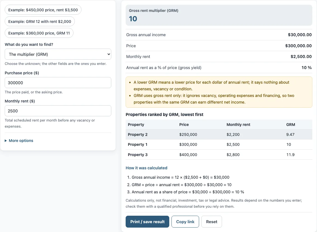The height and width of the screenshot is (232, 317).
Task: Click the 'Properties ranked by GRM, lowest first' heading
Action: [164, 115]
